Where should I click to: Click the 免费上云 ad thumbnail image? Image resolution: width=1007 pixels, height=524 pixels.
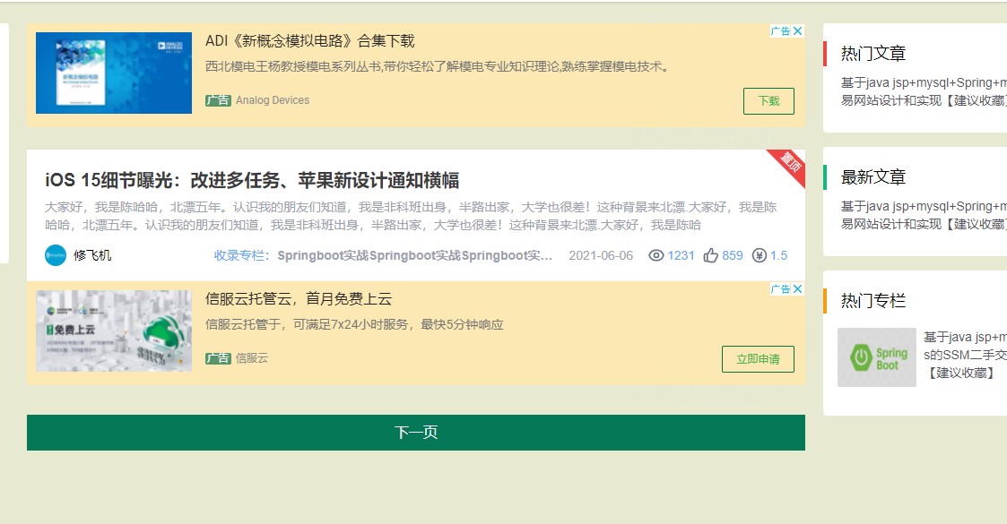[114, 331]
